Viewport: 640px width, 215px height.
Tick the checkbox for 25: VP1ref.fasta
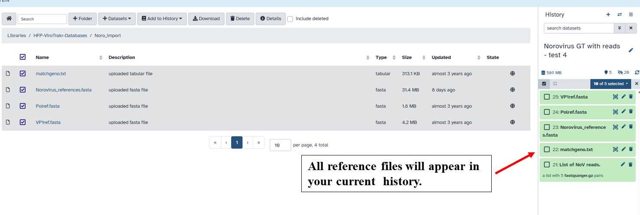pyautogui.click(x=547, y=97)
